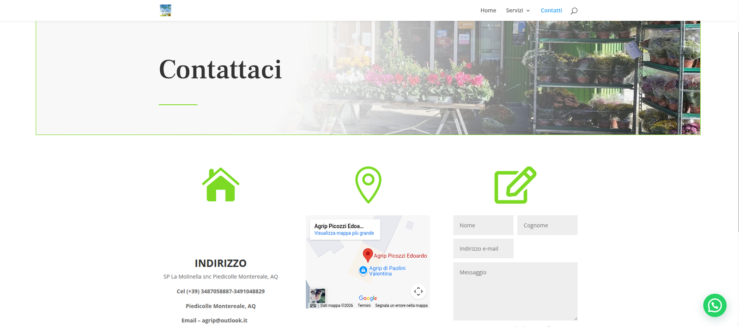Select the Contatti menu item

coord(551,11)
